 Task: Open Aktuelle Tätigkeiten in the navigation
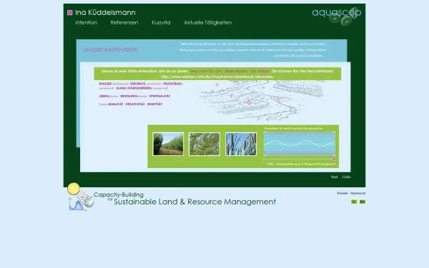click(207, 23)
